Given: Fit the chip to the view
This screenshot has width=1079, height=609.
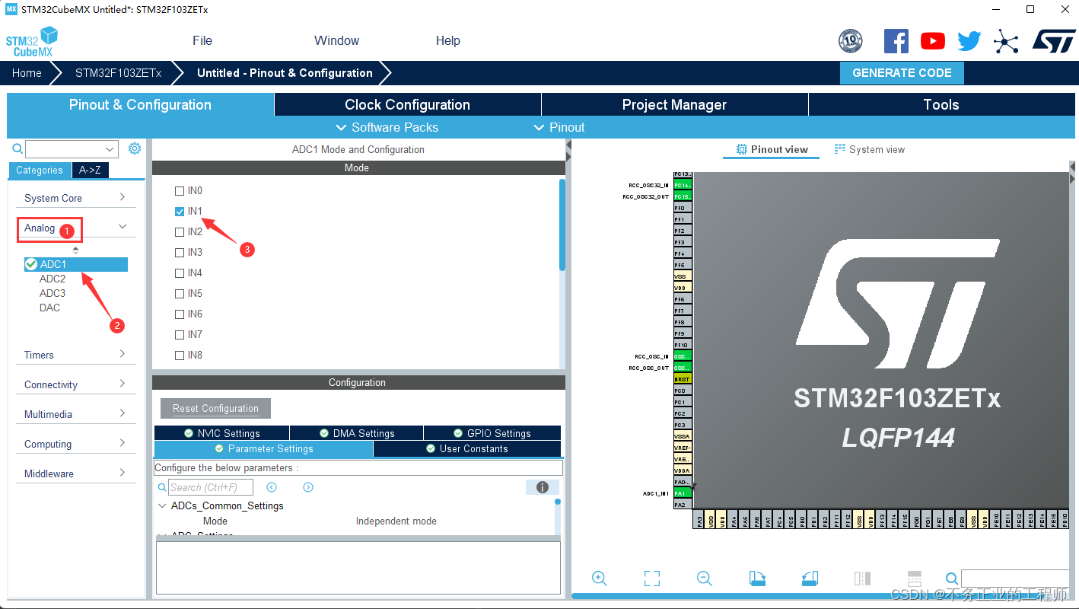Looking at the screenshot, I should point(652,579).
